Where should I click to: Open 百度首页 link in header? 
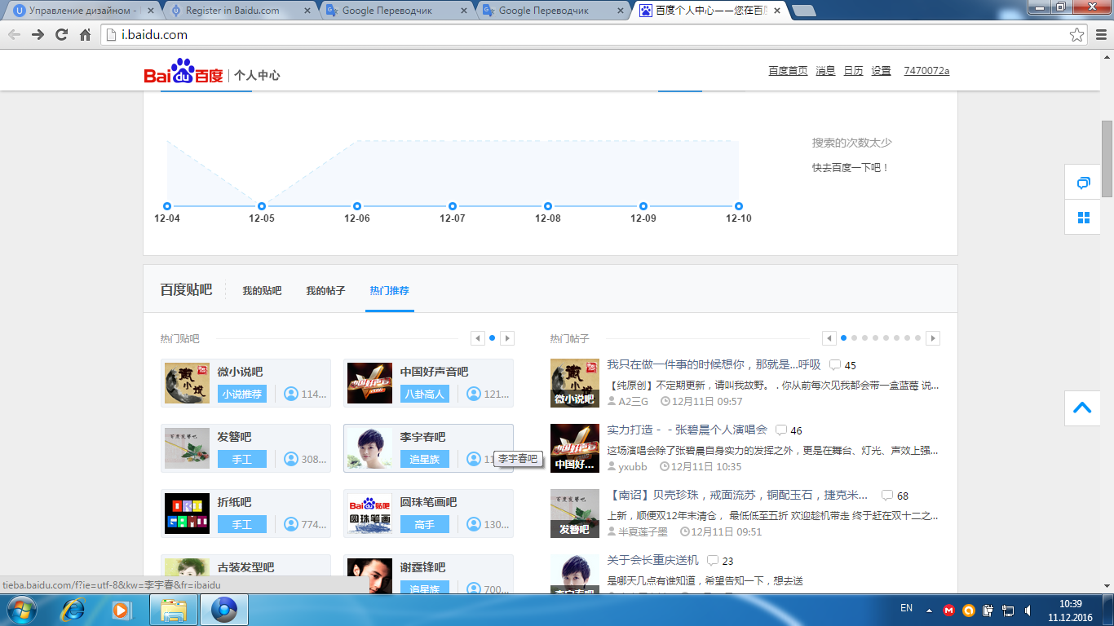tap(788, 71)
